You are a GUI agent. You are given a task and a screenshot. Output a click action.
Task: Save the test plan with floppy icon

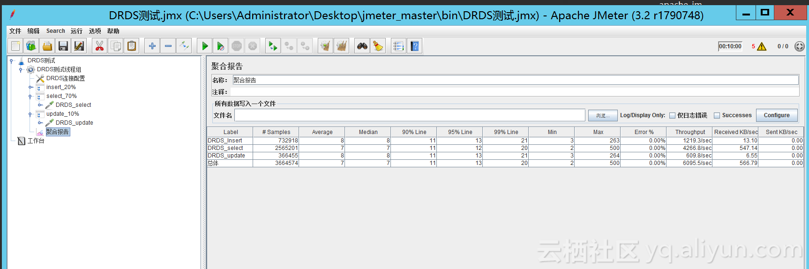[63, 46]
